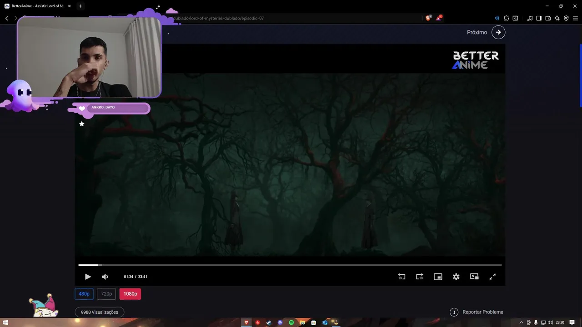This screenshot has height=327, width=582.
Task: Open Brave Rewards icon
Action: point(439,18)
